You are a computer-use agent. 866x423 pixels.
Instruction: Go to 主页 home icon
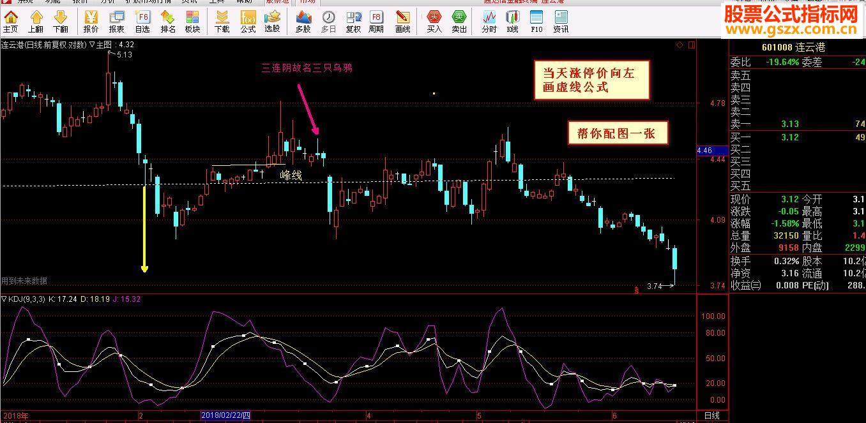click(10, 21)
